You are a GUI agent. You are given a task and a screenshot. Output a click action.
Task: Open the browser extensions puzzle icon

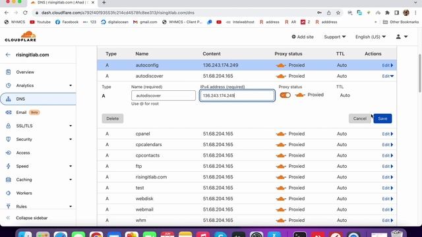(387, 13)
